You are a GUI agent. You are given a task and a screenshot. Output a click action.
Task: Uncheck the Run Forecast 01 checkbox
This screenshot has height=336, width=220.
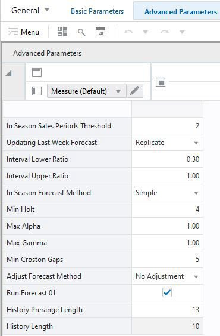(167, 292)
